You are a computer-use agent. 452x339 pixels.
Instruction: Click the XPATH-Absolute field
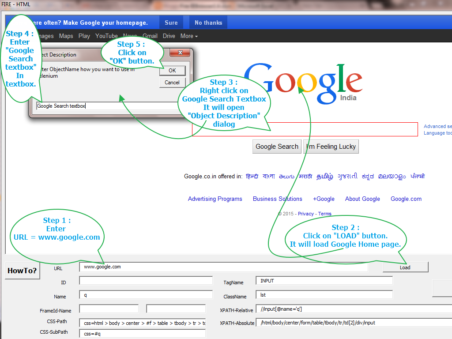354,323
